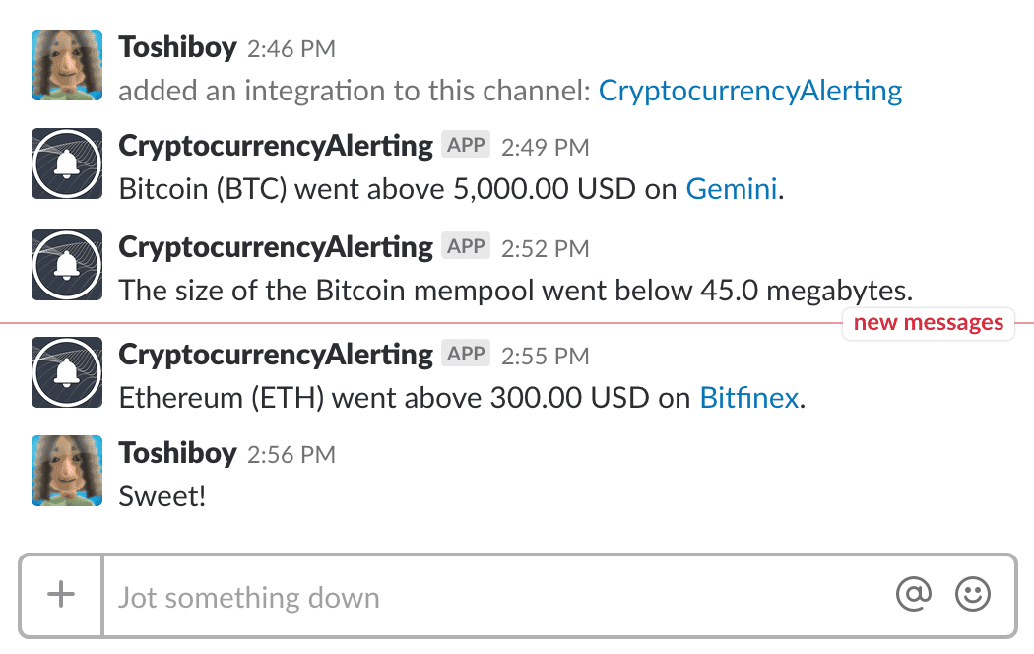Click the new messages divider label

[x=928, y=323]
